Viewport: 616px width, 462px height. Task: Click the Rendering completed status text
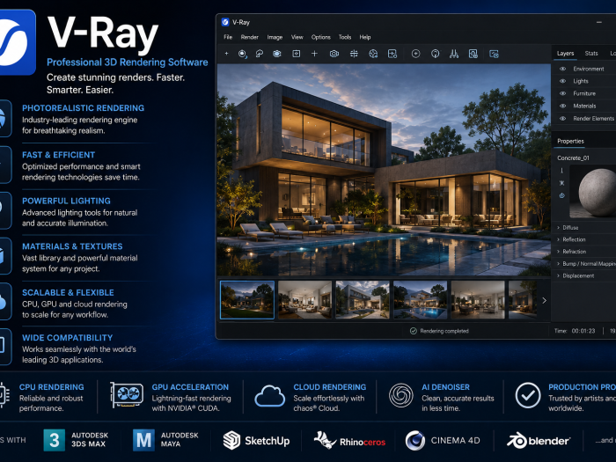(444, 331)
